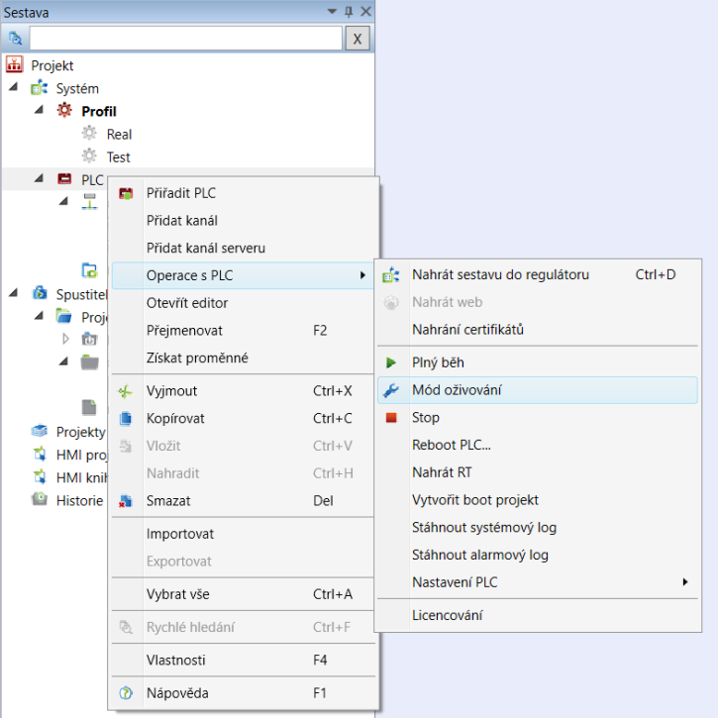The width and height of the screenshot is (718, 718).
Task: Collapse the Systém tree node
Action: (13, 87)
